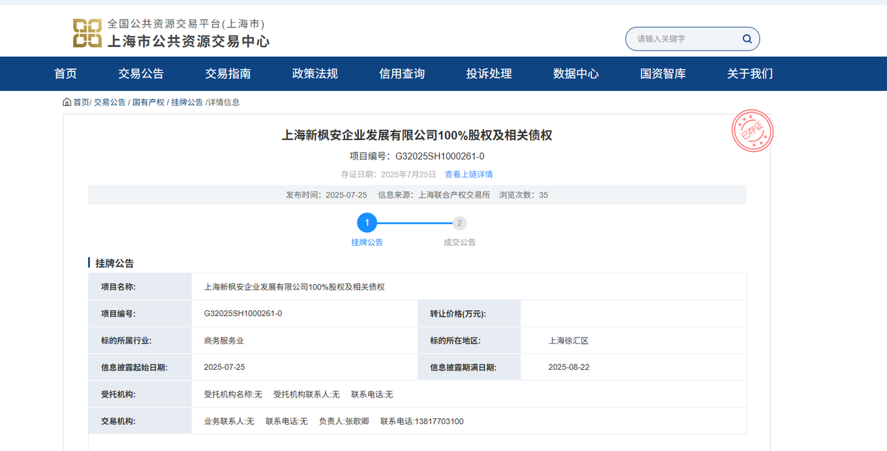
Task: Click the red 已存证 stamp
Action: (x=753, y=131)
